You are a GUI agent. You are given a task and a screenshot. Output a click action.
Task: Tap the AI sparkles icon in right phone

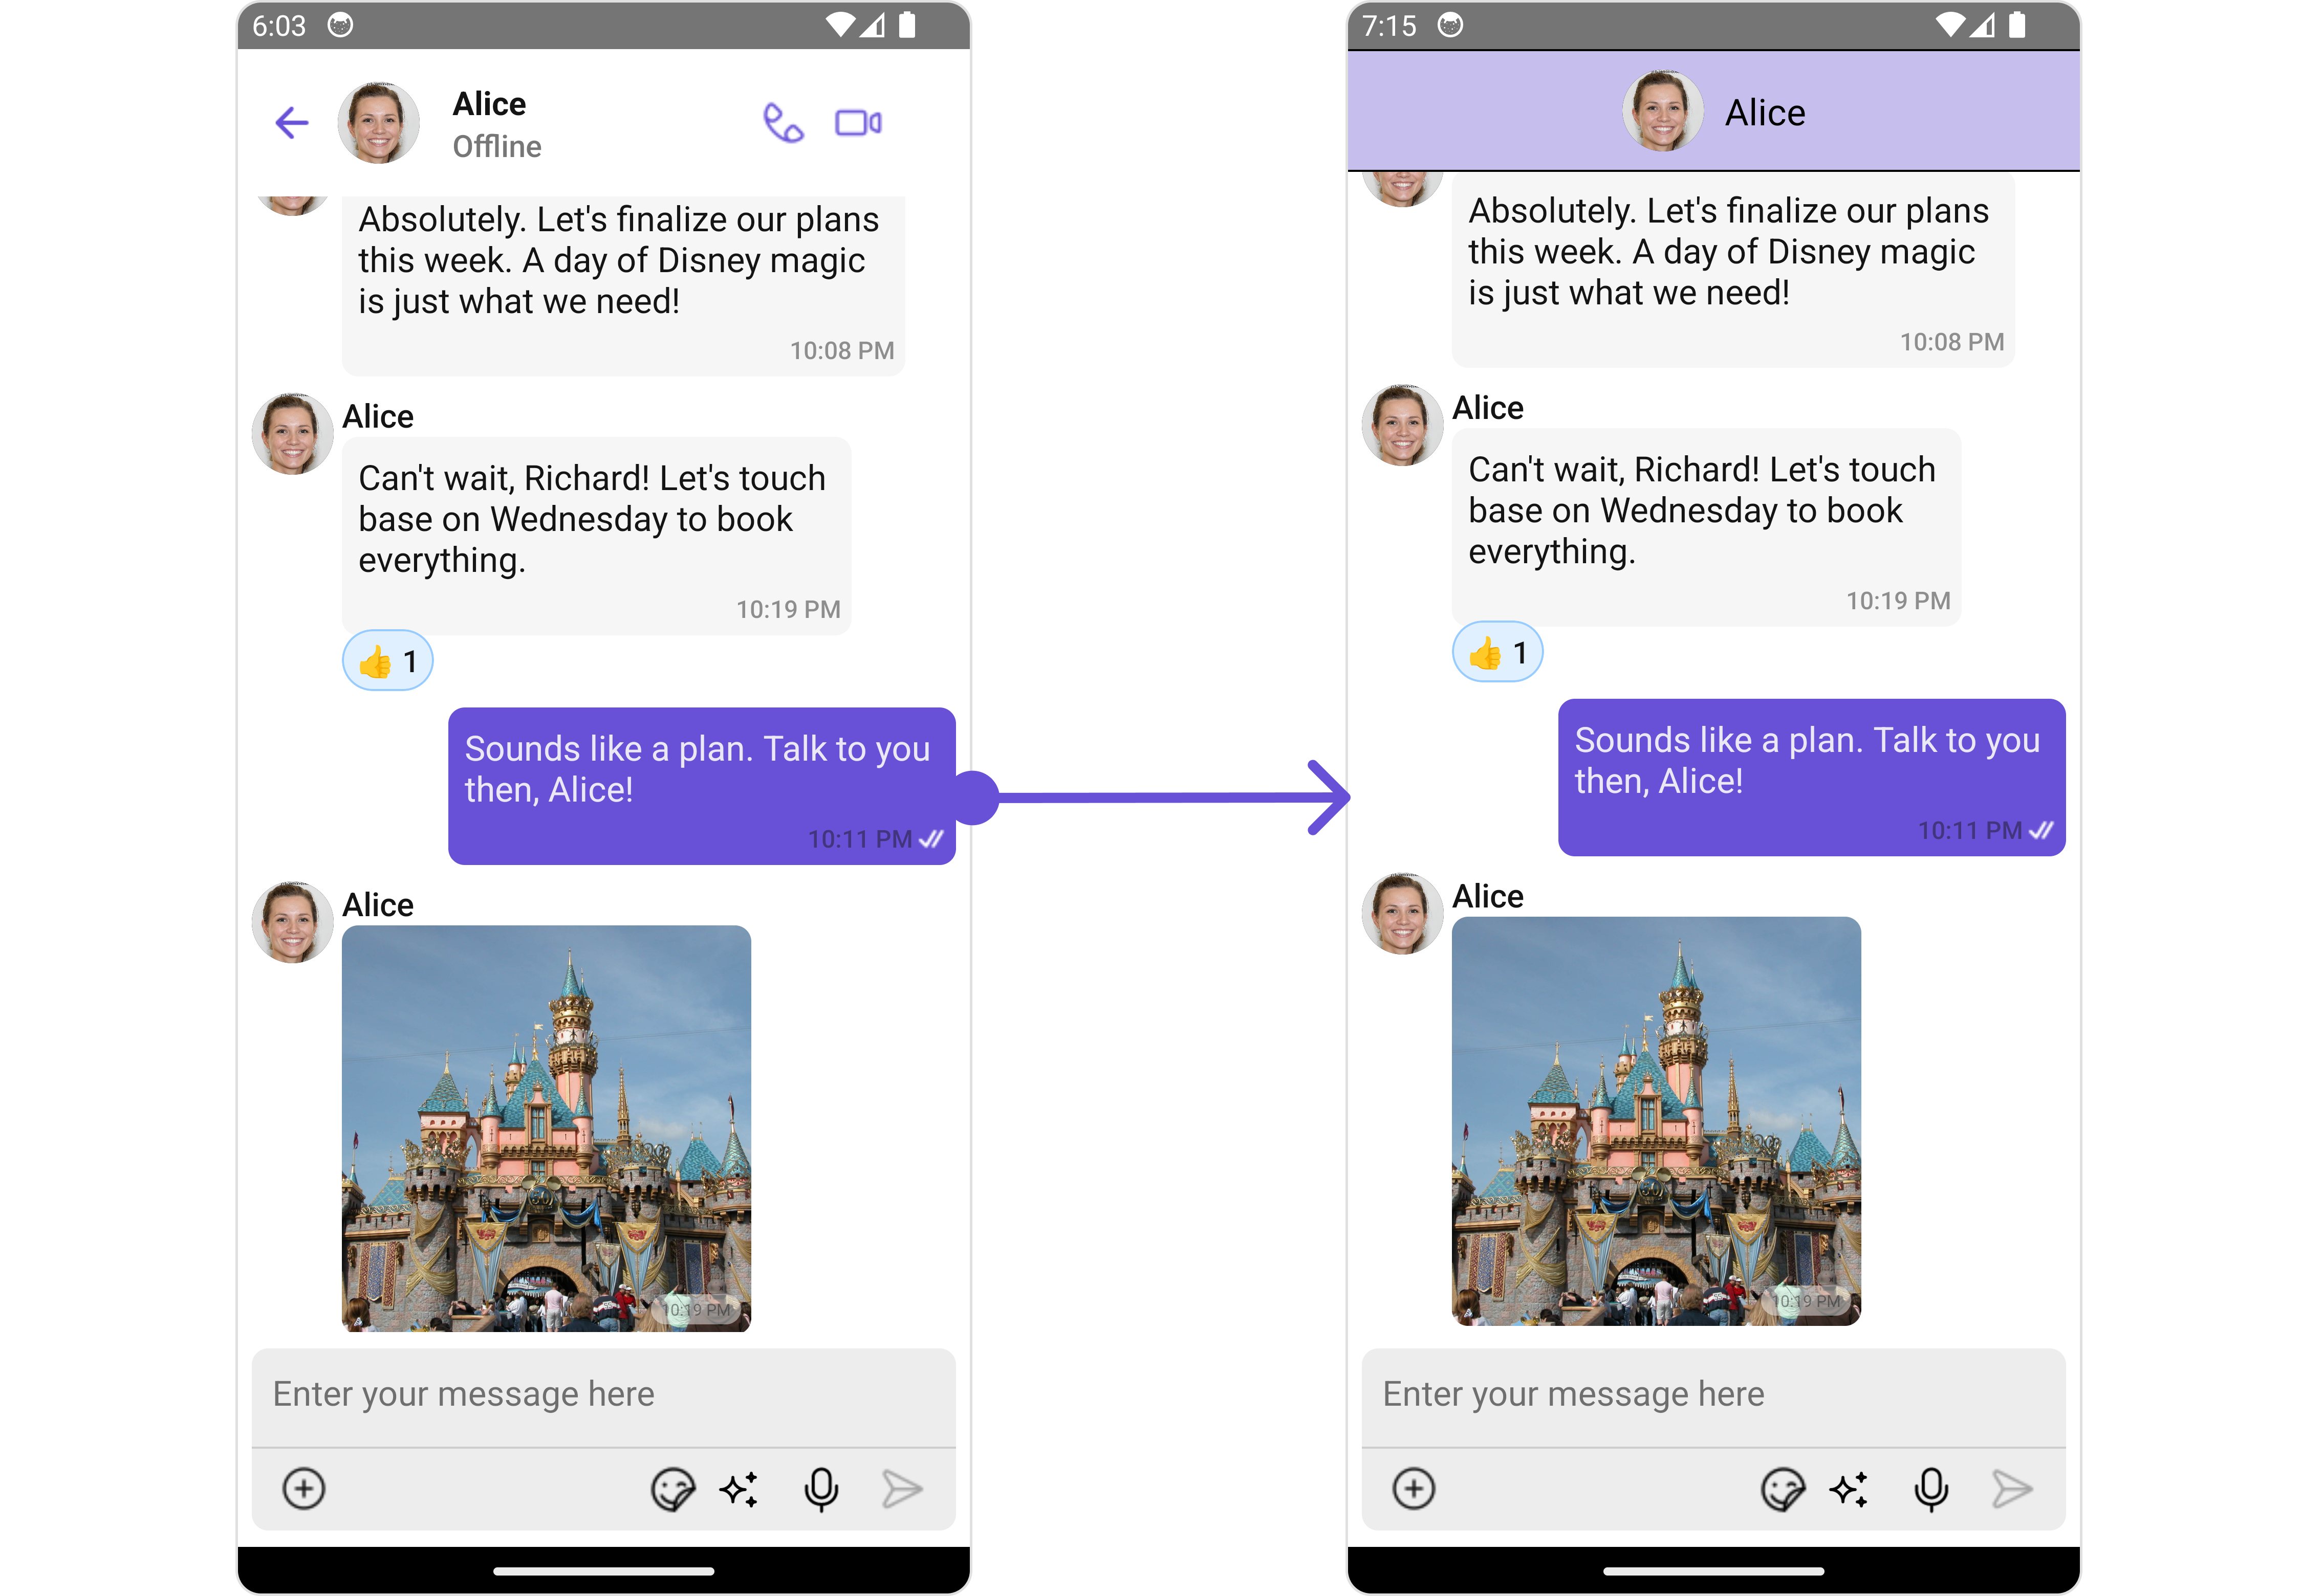(1849, 1489)
